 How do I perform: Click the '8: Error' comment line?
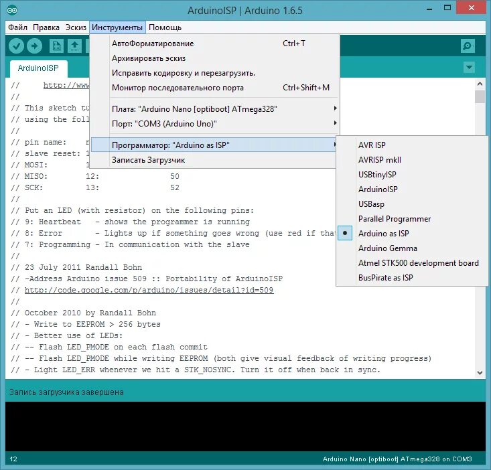(173, 233)
